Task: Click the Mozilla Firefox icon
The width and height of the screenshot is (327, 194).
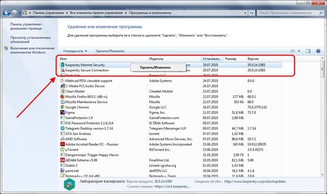Action: [62, 97]
